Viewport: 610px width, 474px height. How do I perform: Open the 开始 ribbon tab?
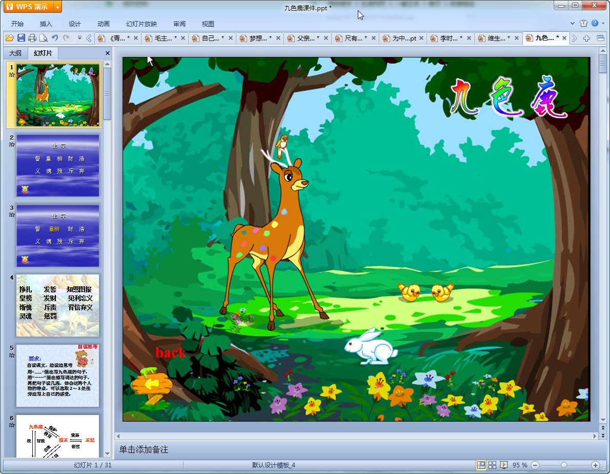click(17, 24)
